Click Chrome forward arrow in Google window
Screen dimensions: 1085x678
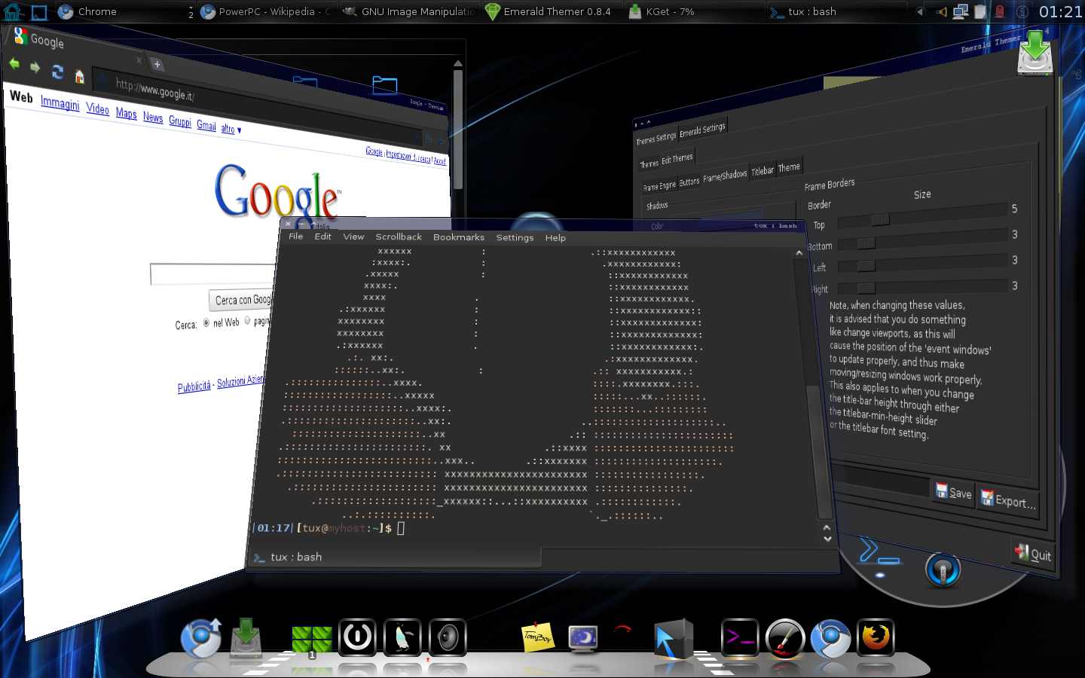(x=35, y=67)
